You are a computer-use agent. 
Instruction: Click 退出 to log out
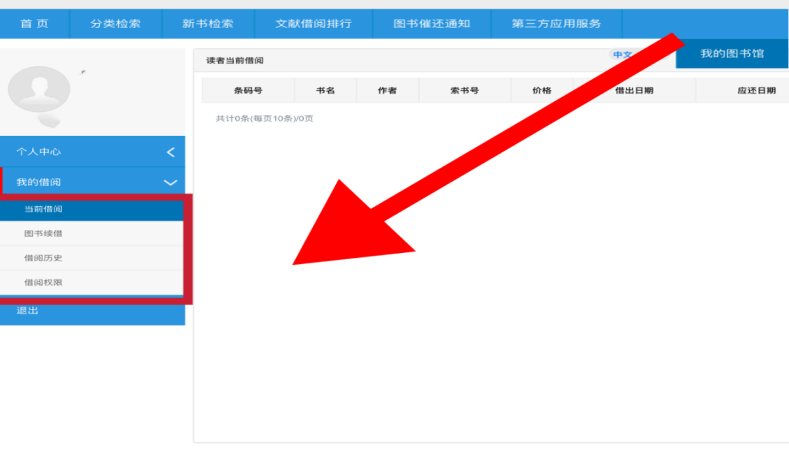(28, 311)
